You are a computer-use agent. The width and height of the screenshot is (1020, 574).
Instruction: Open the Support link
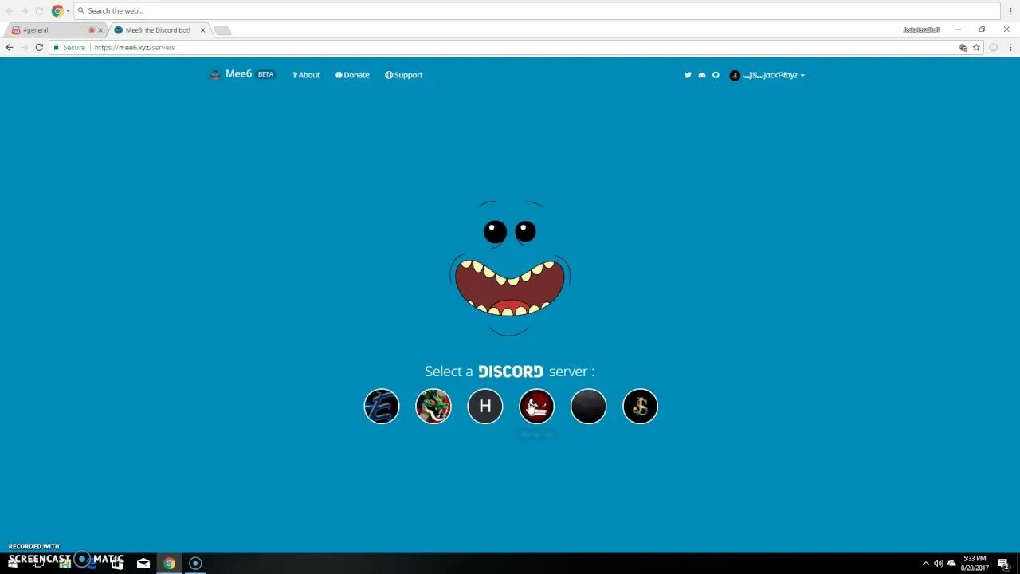tap(404, 75)
